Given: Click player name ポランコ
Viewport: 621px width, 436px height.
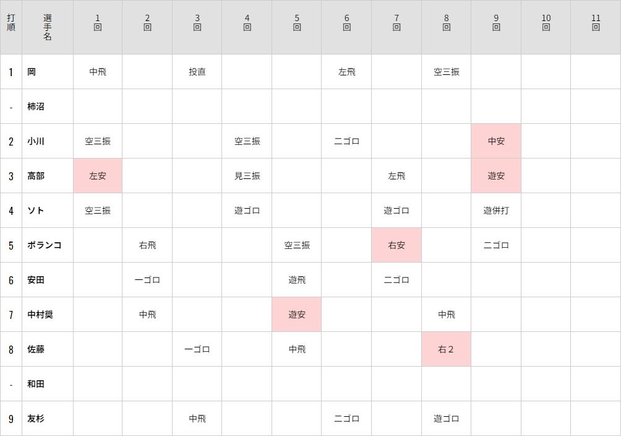Looking at the screenshot, I should tap(45, 245).
